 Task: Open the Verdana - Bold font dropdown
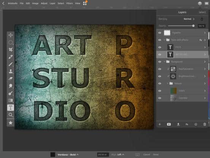[68, 155]
